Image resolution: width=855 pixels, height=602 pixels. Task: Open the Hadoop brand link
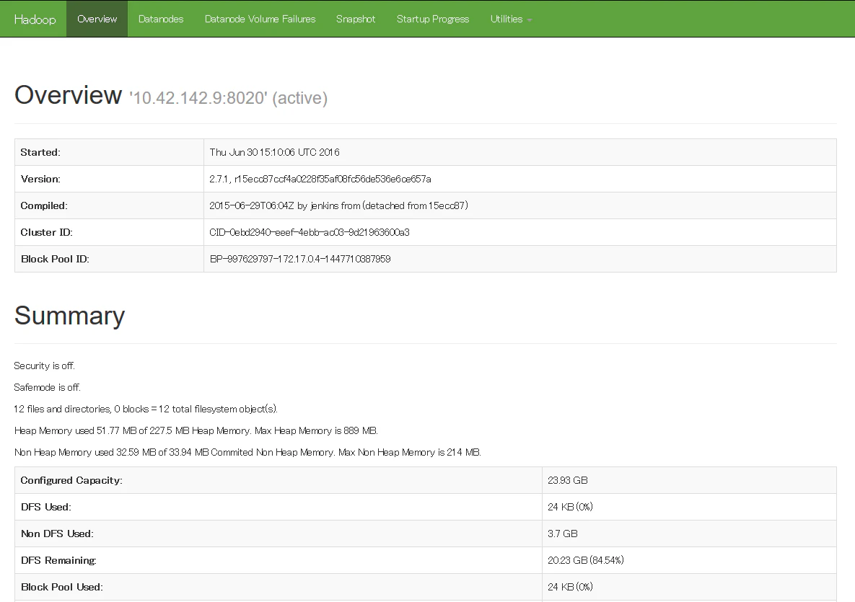35,19
